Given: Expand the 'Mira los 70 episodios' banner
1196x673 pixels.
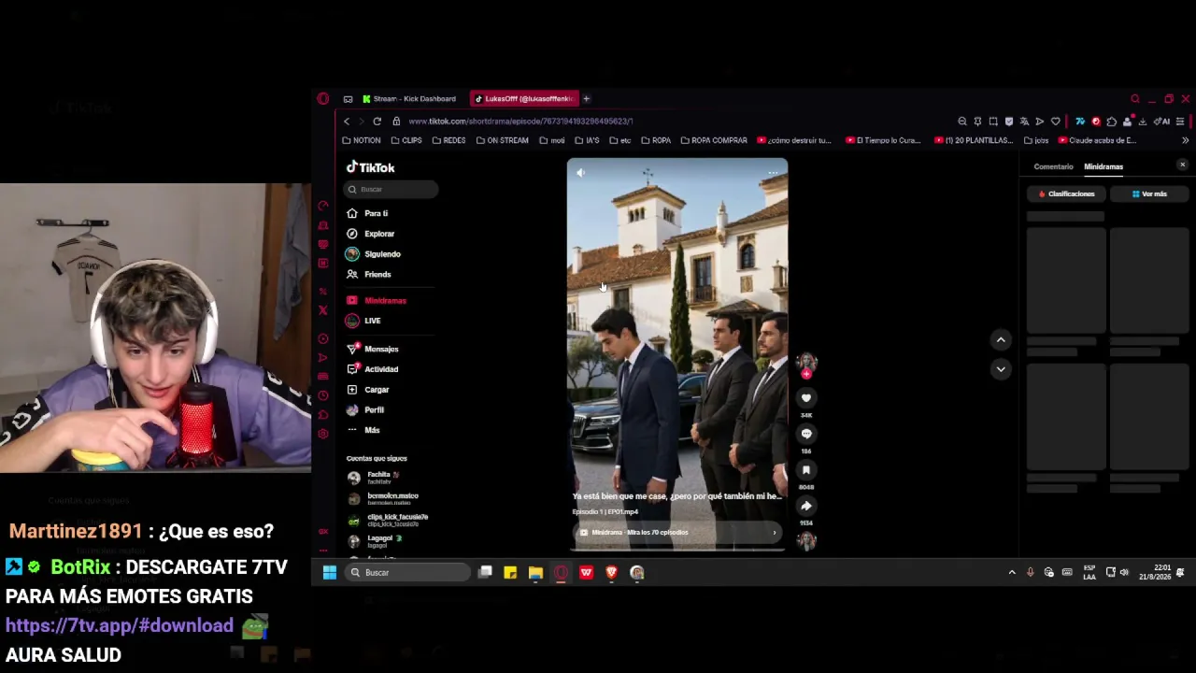Looking at the screenshot, I should pyautogui.click(x=677, y=533).
